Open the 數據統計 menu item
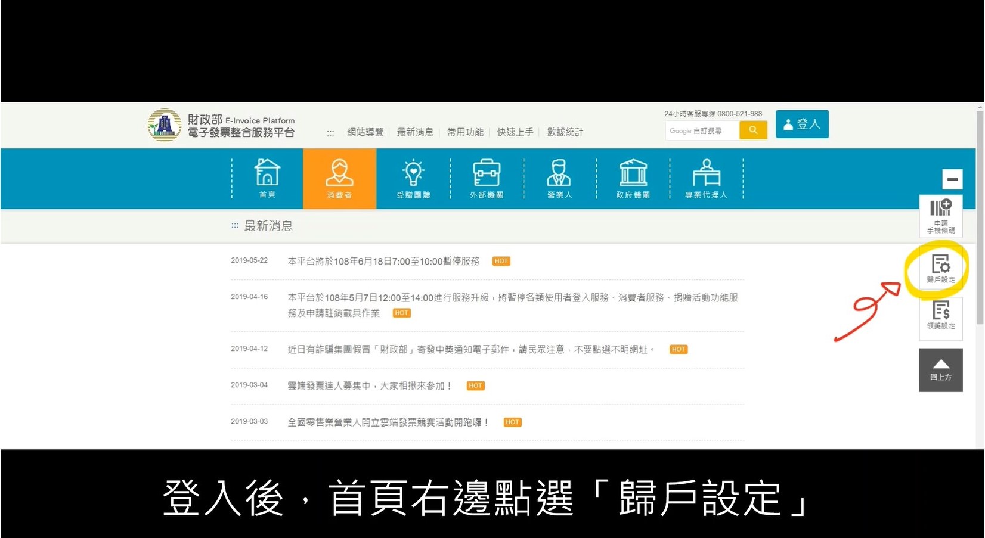The height and width of the screenshot is (538, 985). pos(565,132)
